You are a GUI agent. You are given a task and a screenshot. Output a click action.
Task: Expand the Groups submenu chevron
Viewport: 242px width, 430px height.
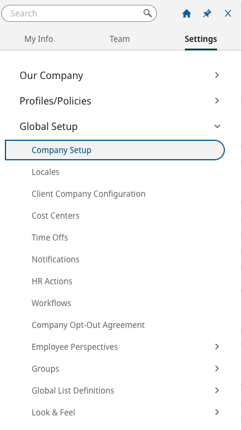[x=217, y=368]
